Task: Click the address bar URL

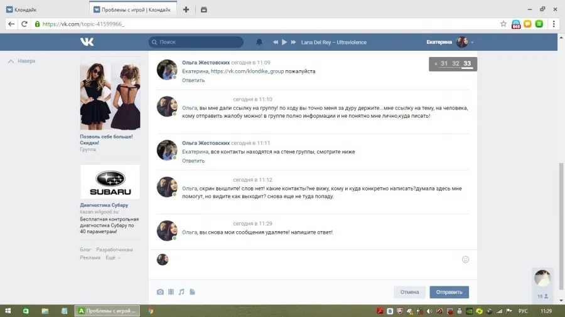Action: point(83,24)
